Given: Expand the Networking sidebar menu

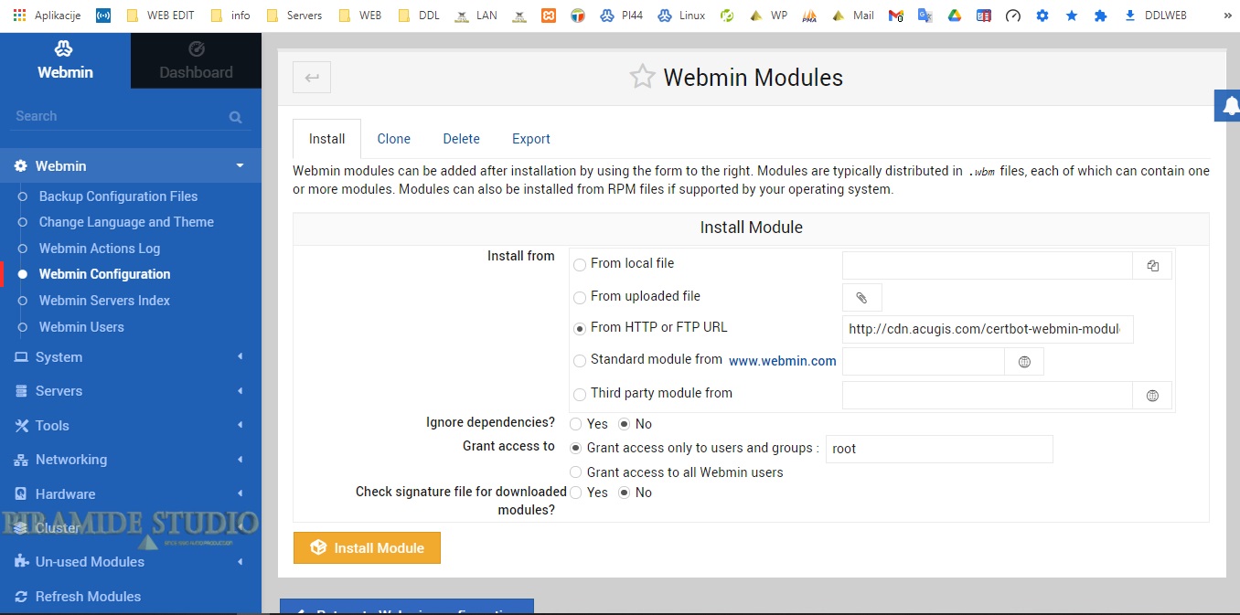Looking at the screenshot, I should (x=131, y=460).
